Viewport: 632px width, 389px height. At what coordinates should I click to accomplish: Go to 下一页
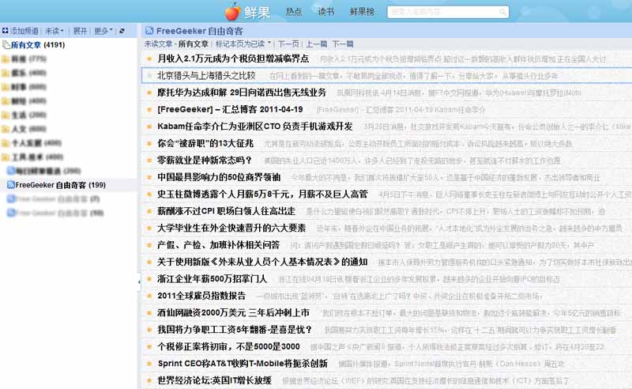click(288, 43)
